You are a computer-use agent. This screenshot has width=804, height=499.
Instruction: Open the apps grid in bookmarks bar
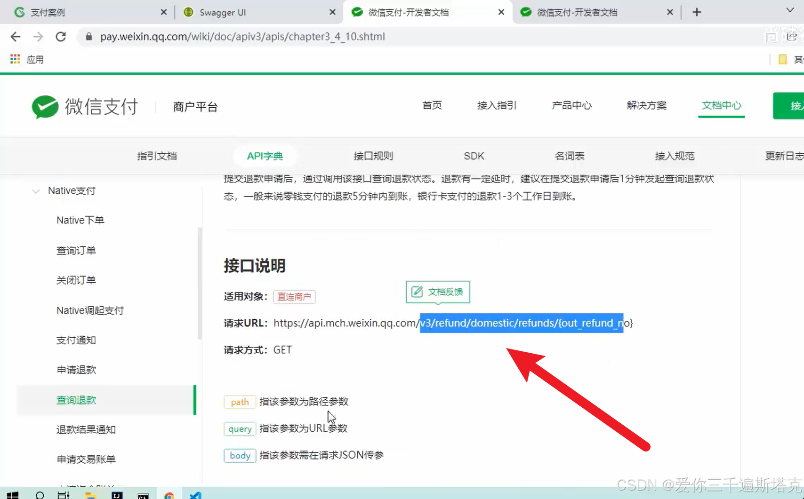15,59
